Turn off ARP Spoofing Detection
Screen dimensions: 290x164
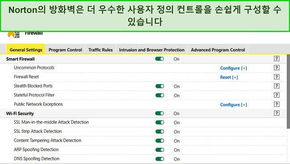[x=160, y=150]
